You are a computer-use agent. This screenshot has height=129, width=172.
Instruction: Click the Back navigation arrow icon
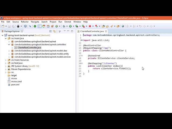click(145, 26)
